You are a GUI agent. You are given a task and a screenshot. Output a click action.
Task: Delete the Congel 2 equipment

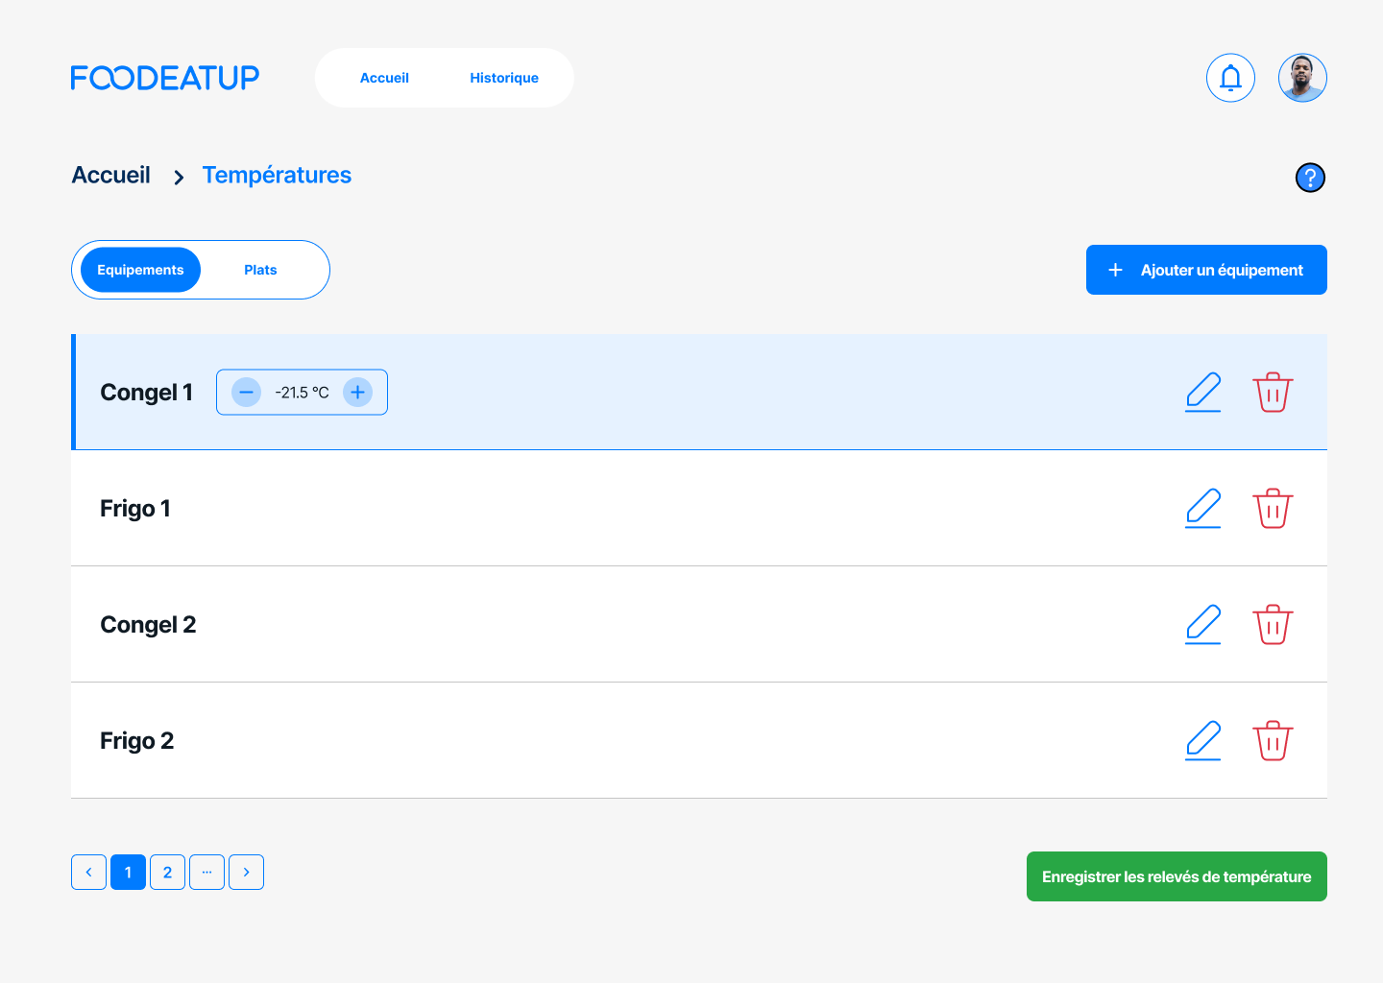coord(1273,625)
